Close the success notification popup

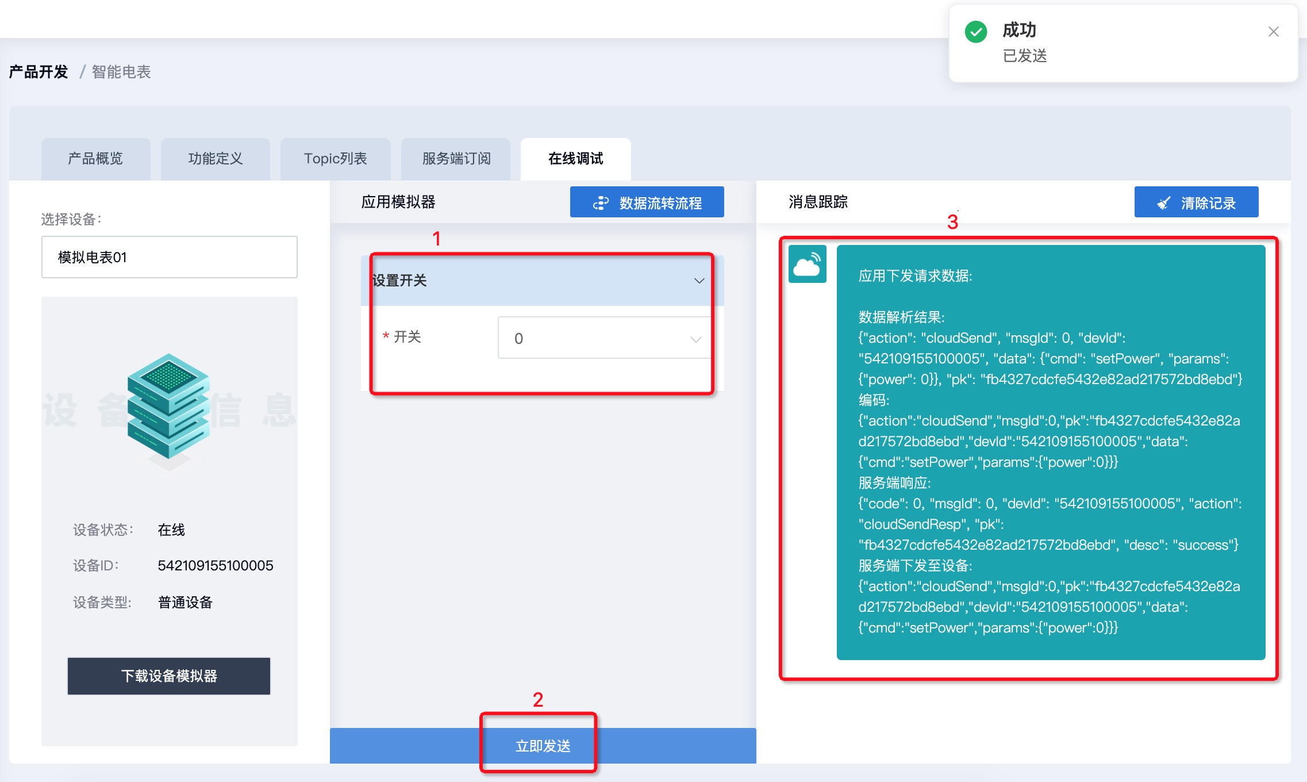point(1273,32)
